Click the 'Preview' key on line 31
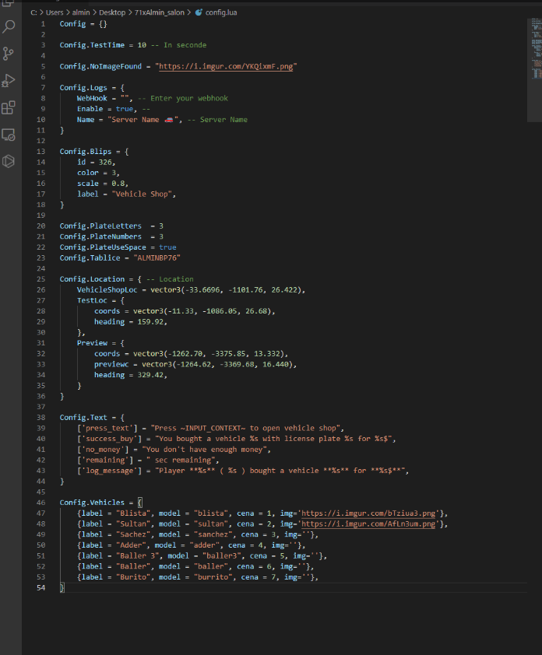Screen dimensions: 542x655 pyautogui.click(x=92, y=343)
